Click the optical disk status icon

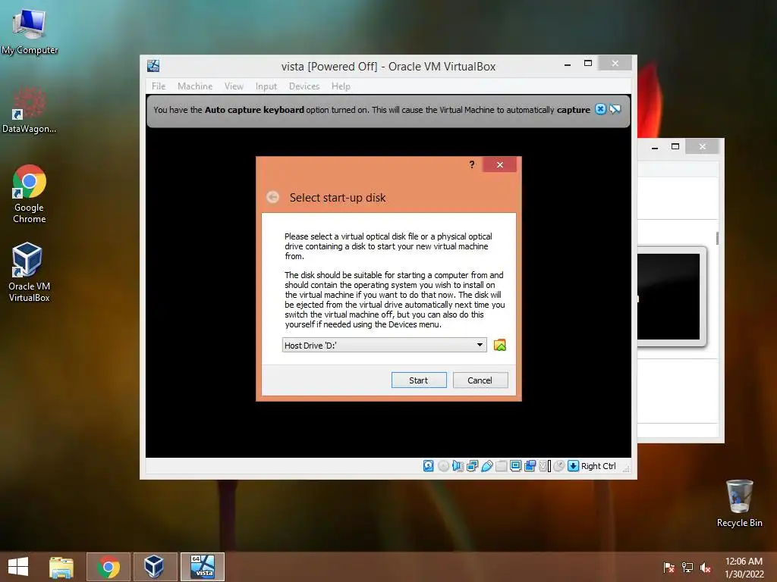point(443,466)
